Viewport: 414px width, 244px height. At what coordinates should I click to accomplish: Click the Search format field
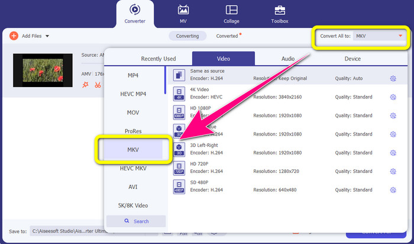click(x=137, y=221)
